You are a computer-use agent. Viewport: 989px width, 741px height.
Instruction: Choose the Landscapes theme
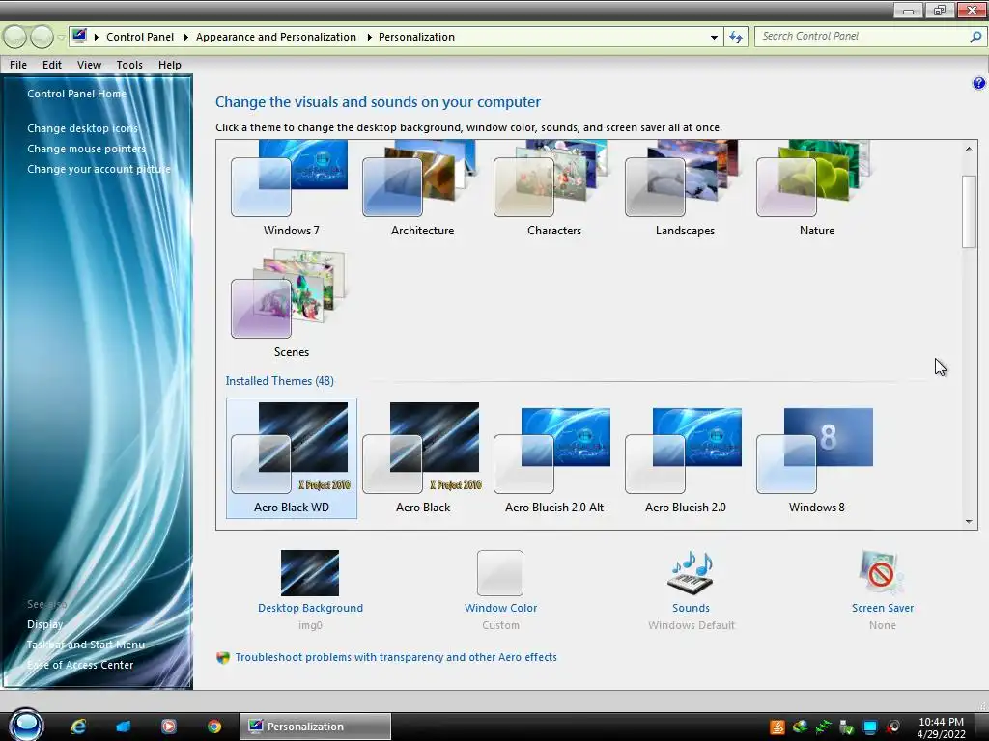coord(685,189)
